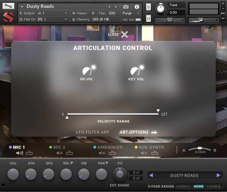227x192 pixels.
Task: Adjust the VOL knob
Action: point(13,174)
